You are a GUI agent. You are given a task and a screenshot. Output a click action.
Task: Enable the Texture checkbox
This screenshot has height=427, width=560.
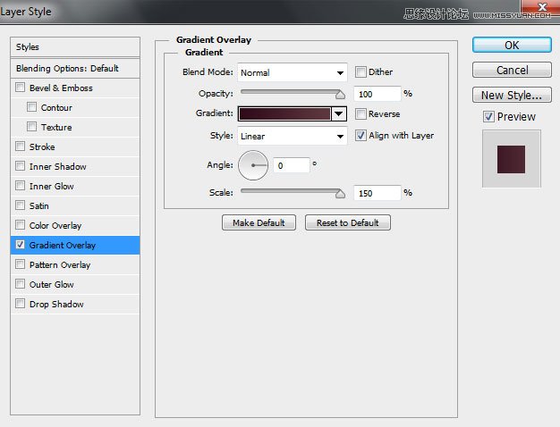(32, 127)
